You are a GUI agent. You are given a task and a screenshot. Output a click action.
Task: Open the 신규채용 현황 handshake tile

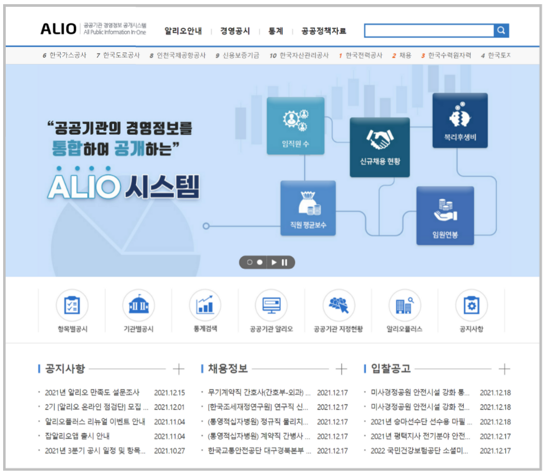[380, 147]
